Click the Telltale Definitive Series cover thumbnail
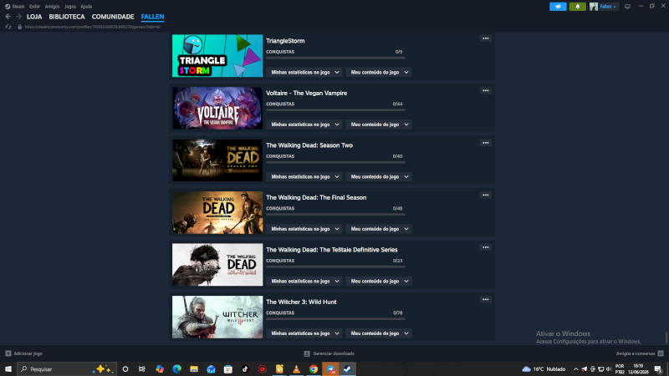Screen dimensions: 669x376 click(217, 265)
